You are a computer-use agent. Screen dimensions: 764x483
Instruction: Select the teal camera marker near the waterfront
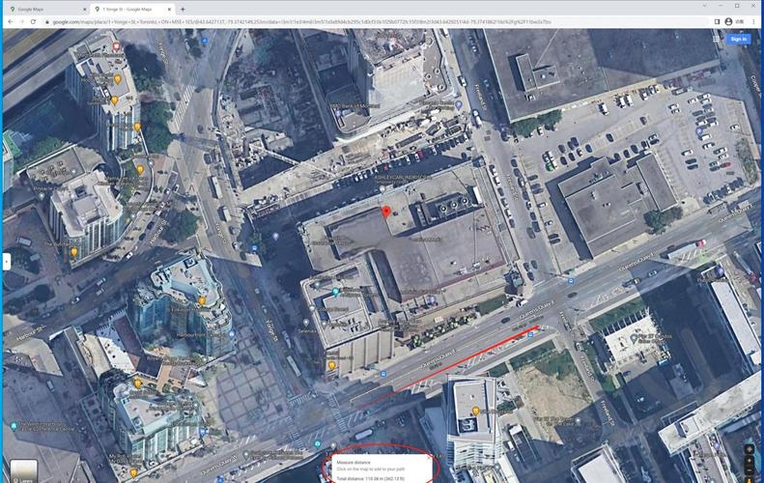318,444
